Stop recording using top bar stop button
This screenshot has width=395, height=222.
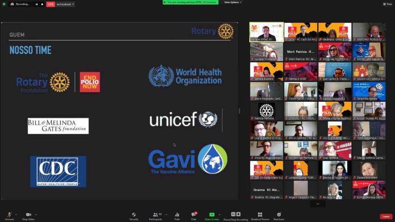point(42,4)
